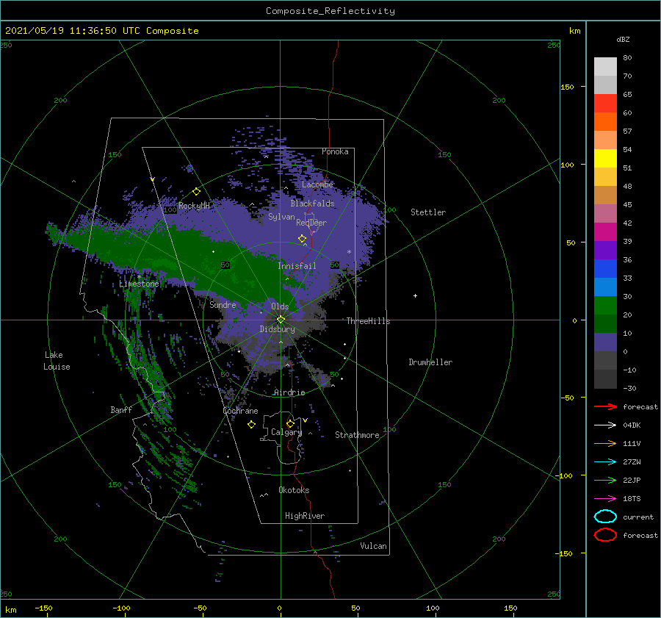The height and width of the screenshot is (618, 661).
Task: Select the green 20-30 dBZ color swatch
Action: [605, 306]
